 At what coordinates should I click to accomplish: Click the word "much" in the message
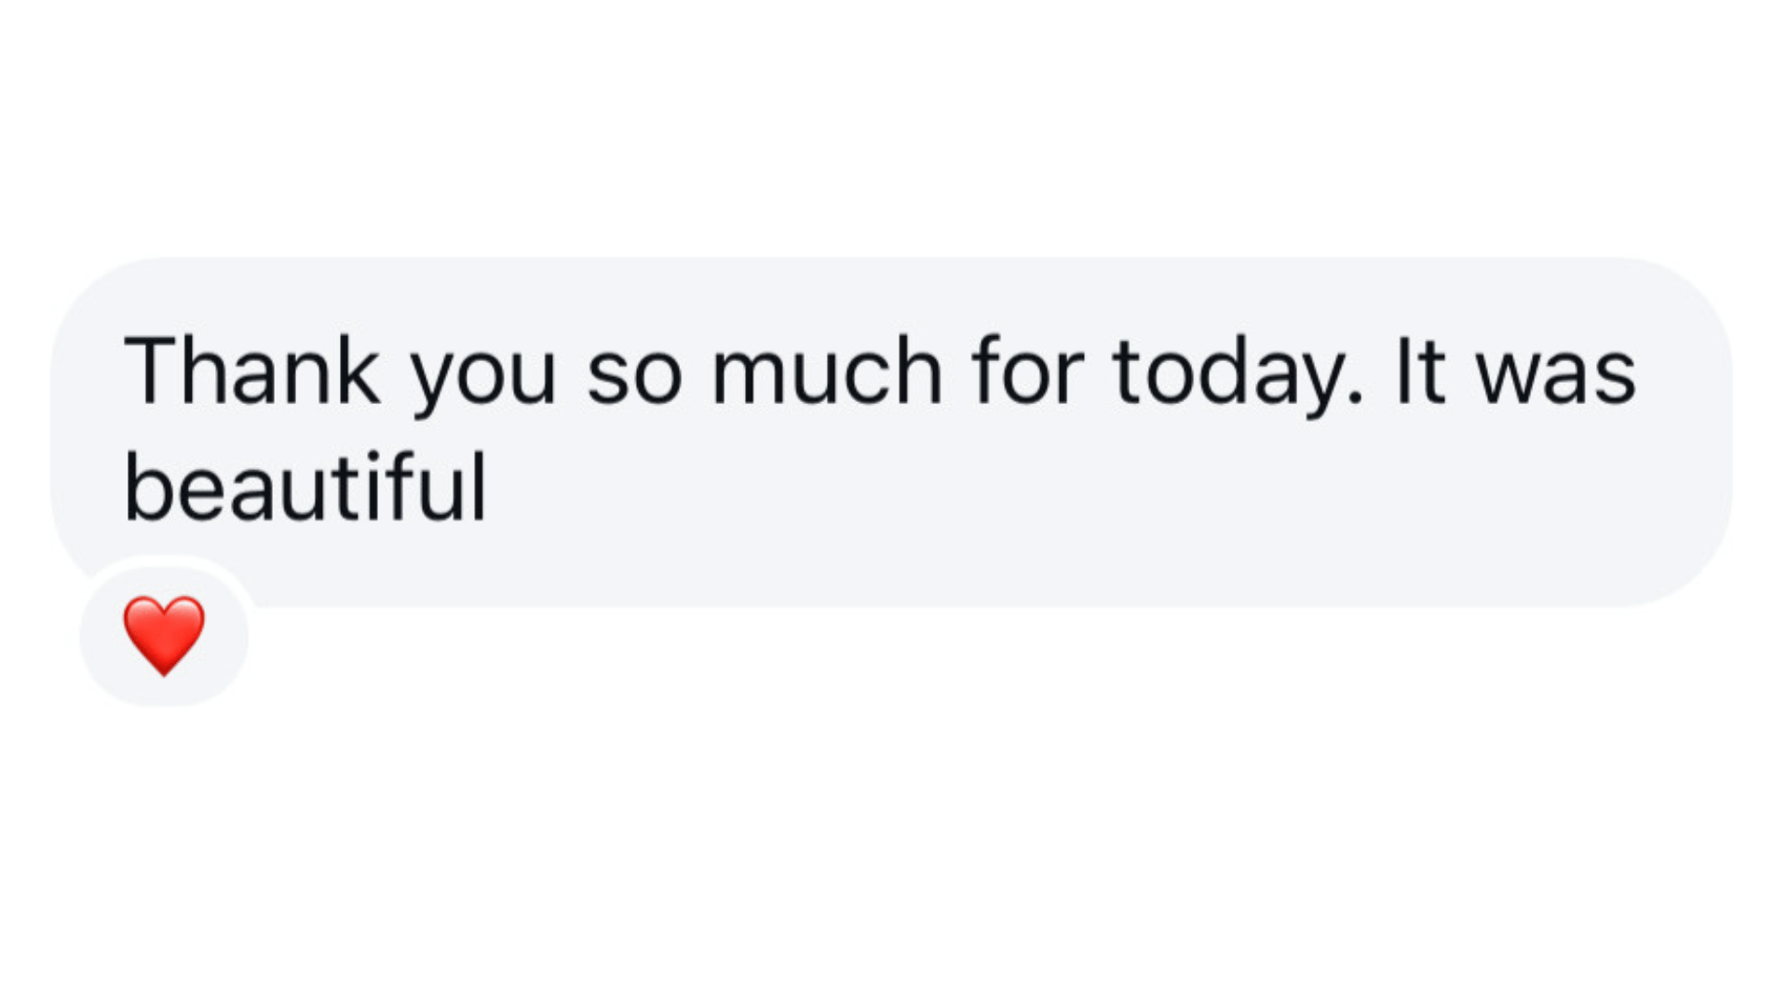coord(827,372)
